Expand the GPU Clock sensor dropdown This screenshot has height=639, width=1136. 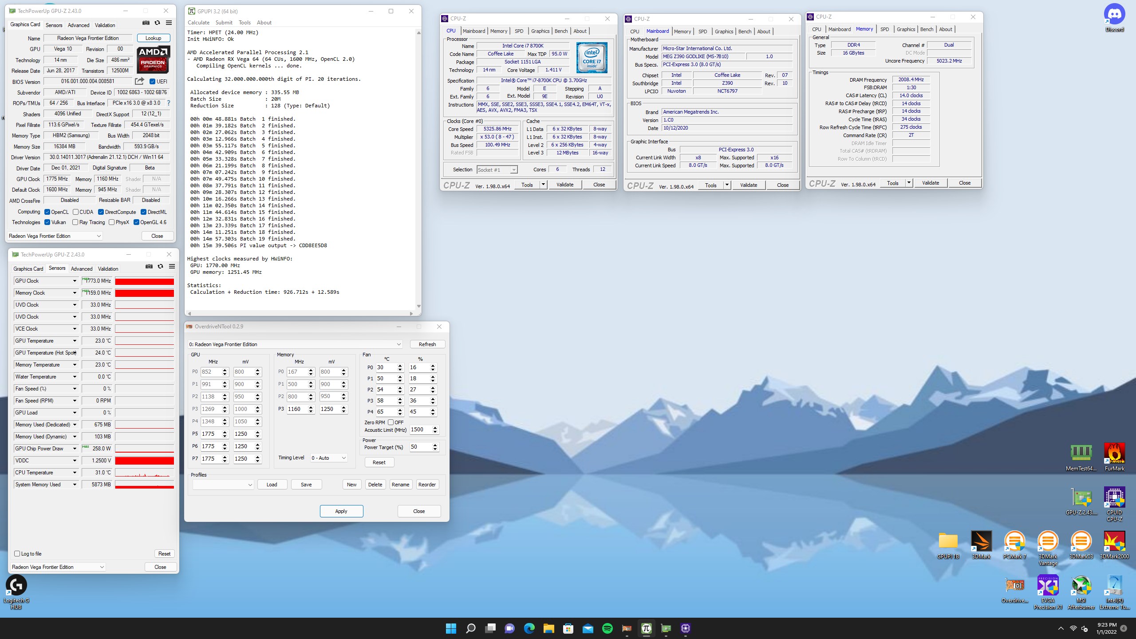(x=75, y=281)
